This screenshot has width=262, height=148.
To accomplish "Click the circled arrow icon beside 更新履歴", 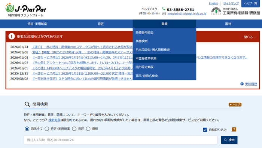I will [242, 84].
